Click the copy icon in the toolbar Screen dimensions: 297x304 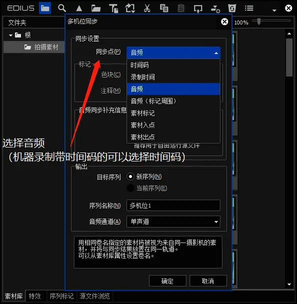164,8
